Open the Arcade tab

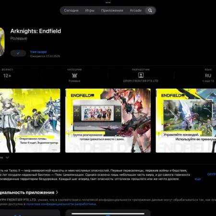coord(136,11)
